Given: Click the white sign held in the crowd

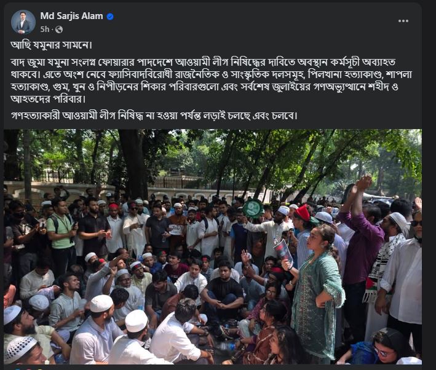Looking at the screenshot, I should click(x=176, y=230).
